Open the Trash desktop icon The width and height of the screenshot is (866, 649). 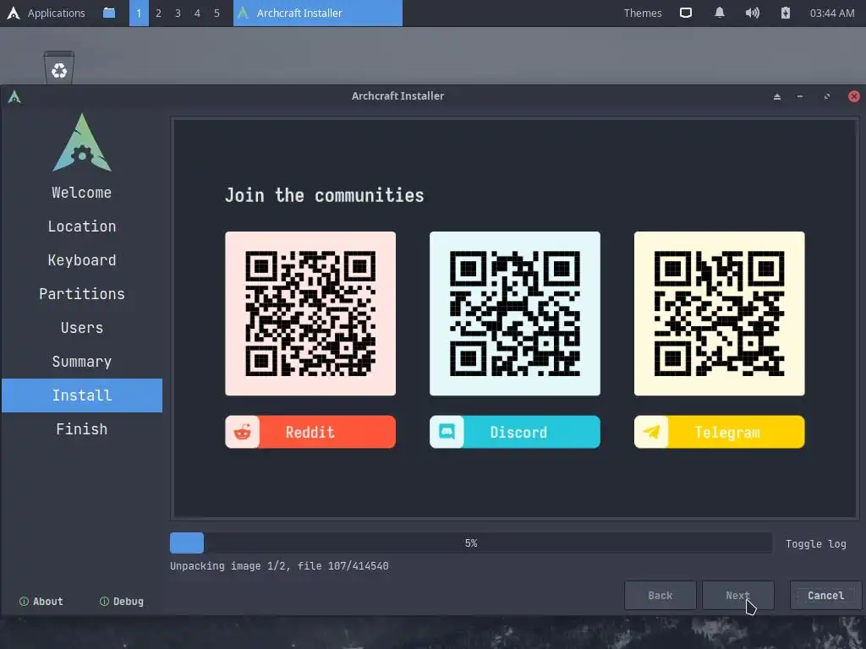tap(59, 68)
